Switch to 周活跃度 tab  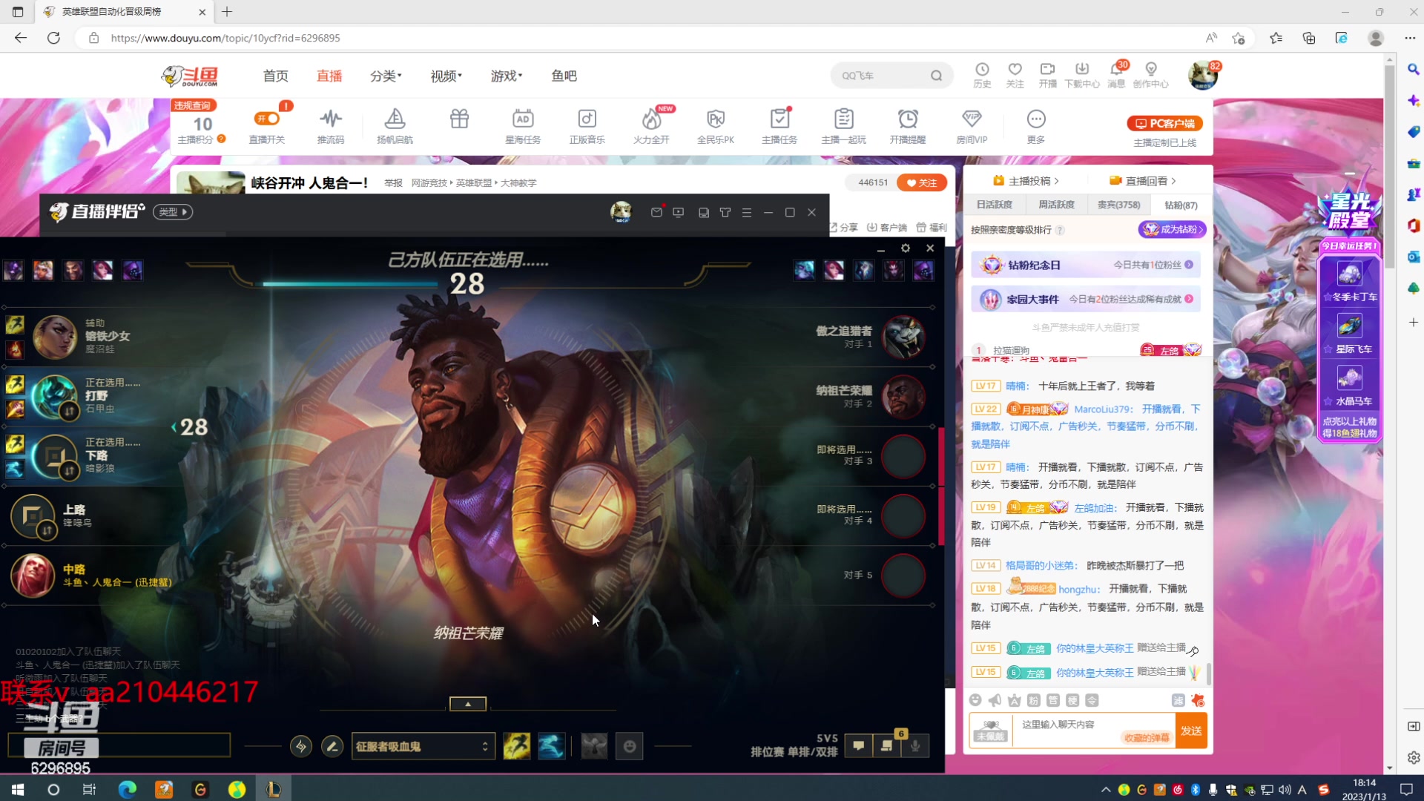tap(1056, 205)
